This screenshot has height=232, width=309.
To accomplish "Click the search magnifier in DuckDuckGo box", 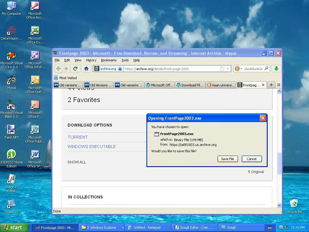I will (x=266, y=69).
